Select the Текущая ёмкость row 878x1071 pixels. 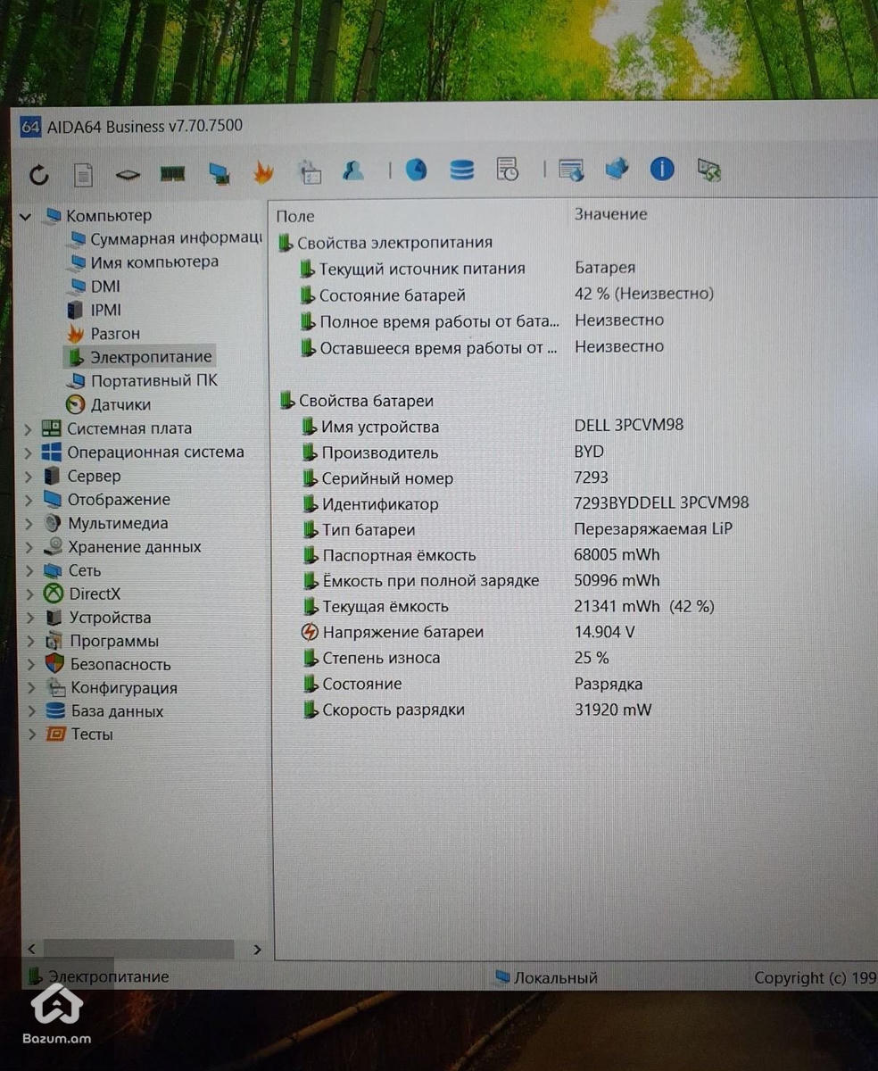tap(376, 607)
